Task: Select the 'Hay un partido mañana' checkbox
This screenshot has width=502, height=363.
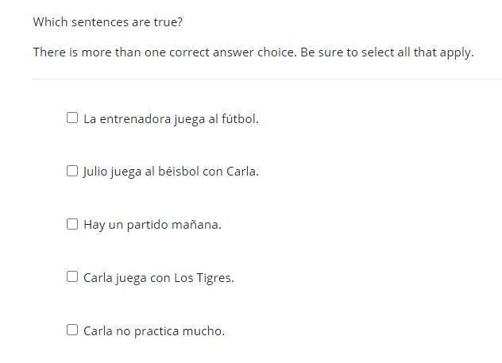Action: 72,224
